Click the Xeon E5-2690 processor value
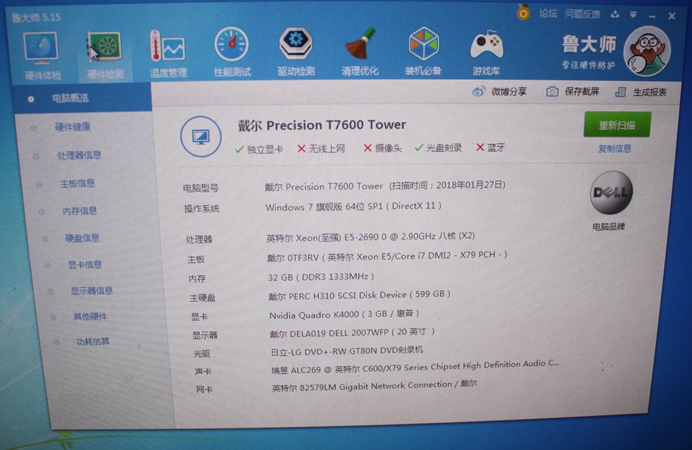Viewport: 692px width, 450px height. click(x=370, y=237)
